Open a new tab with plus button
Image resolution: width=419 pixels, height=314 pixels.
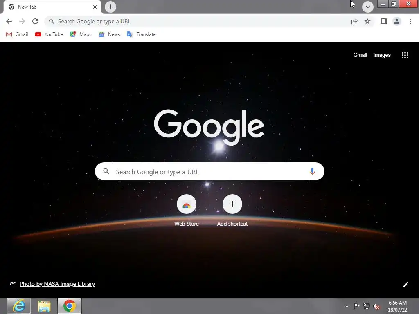pyautogui.click(x=110, y=7)
